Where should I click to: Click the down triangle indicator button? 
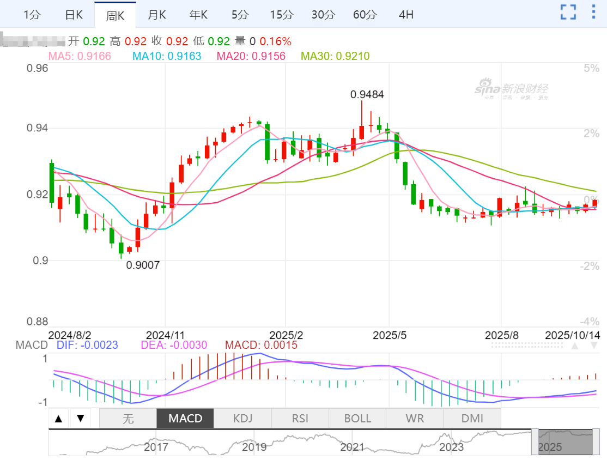point(81,419)
